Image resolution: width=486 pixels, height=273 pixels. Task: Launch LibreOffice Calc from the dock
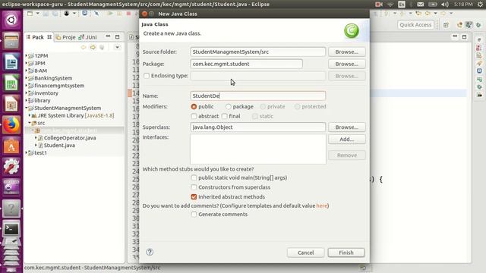click(11, 83)
